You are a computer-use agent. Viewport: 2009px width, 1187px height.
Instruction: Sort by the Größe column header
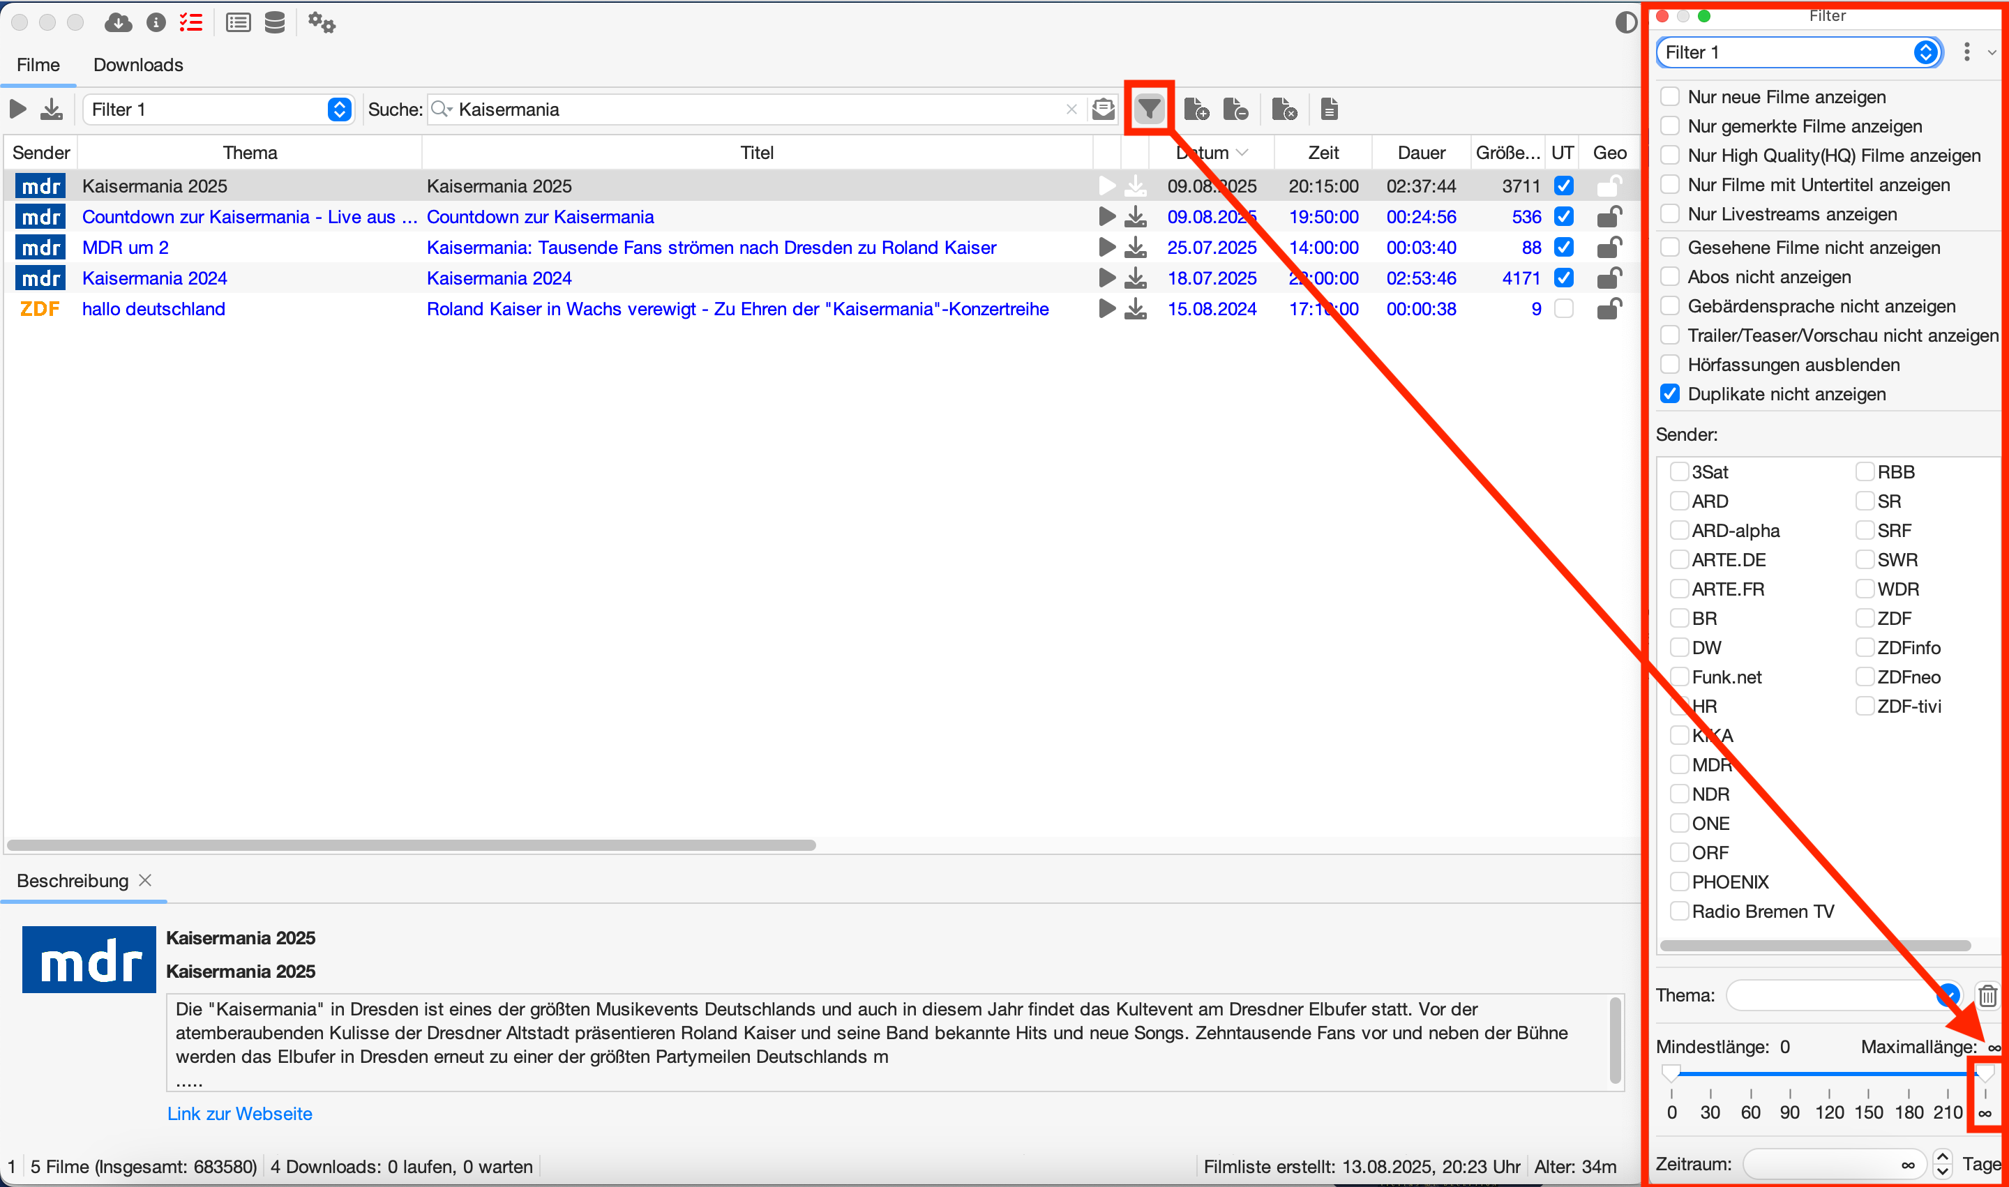pos(1507,153)
